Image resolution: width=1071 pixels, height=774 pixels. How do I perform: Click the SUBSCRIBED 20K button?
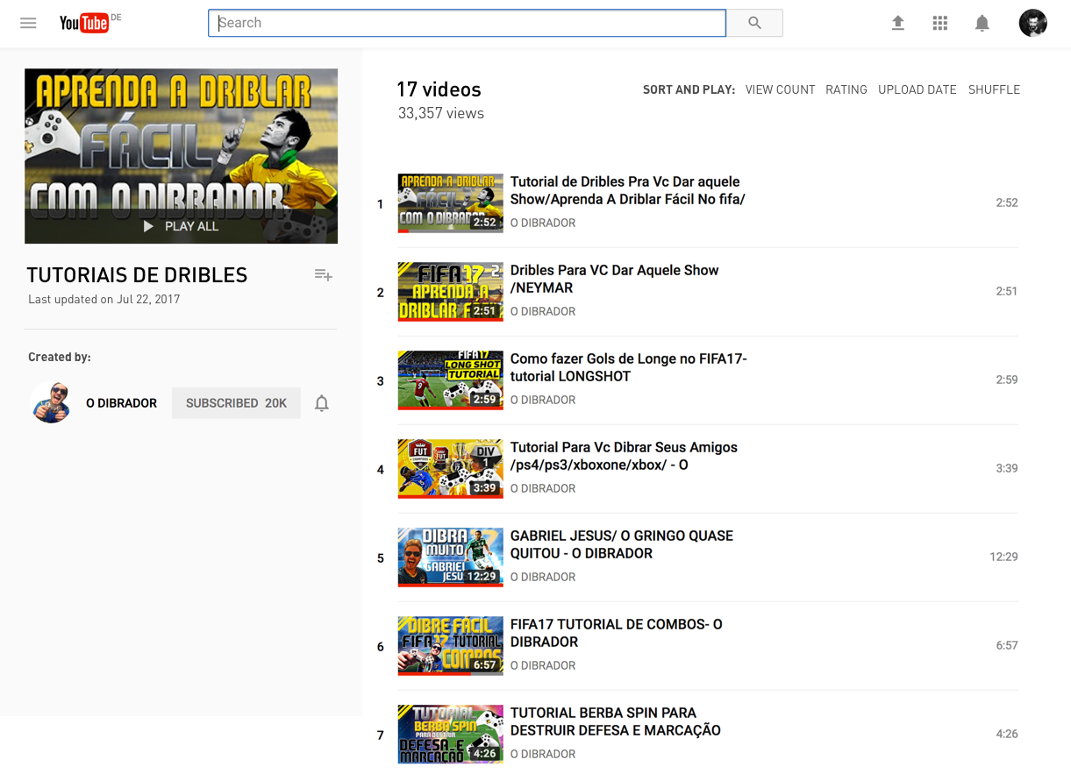tap(236, 403)
